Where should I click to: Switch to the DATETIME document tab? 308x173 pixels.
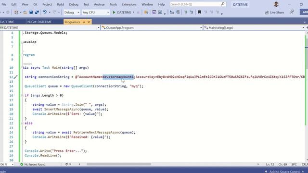click(7, 22)
